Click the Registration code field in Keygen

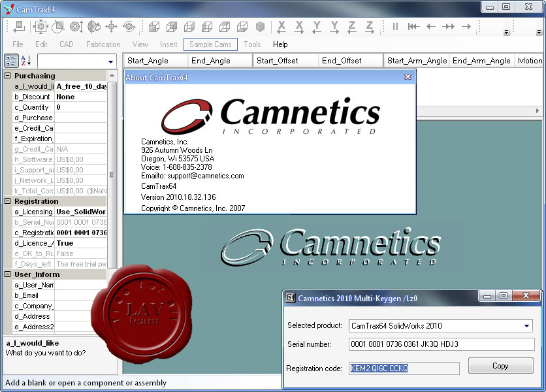point(404,368)
